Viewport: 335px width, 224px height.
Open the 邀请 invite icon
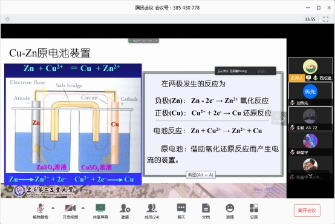pyautogui.click(x=125, y=211)
